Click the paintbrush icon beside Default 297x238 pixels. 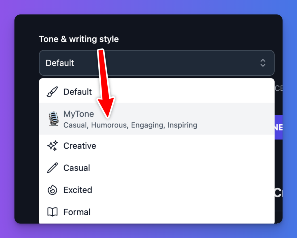coord(52,92)
